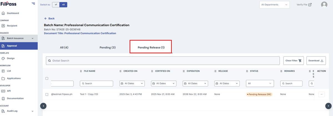
Task: Click the user avatar profile icon
Action: pyautogui.click(x=324, y=5)
